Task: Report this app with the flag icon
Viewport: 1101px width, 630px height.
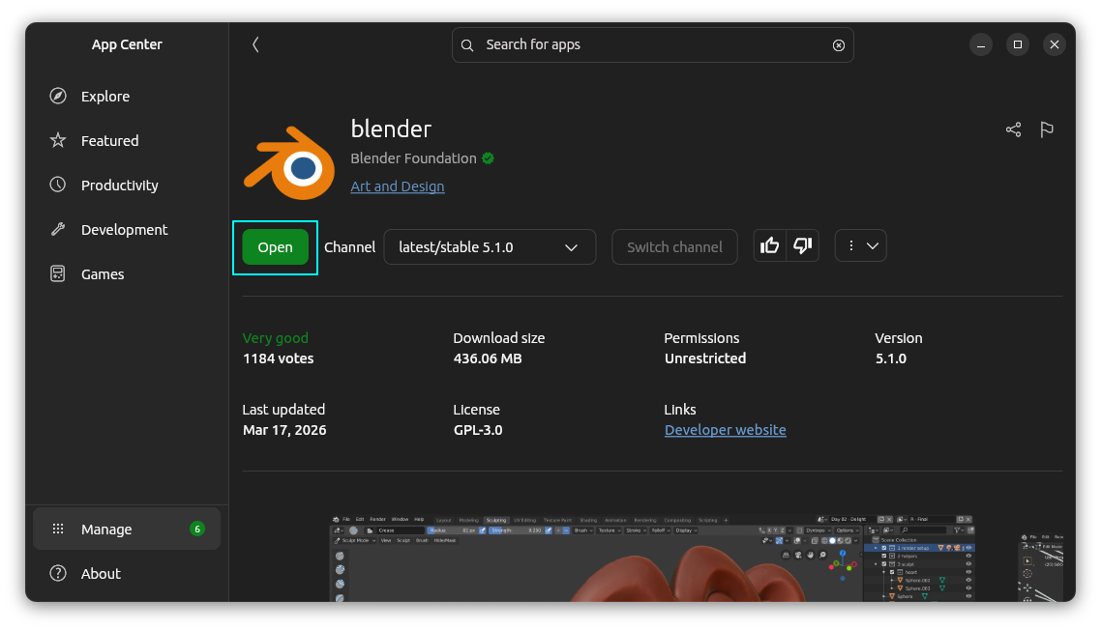Action: pyautogui.click(x=1046, y=129)
